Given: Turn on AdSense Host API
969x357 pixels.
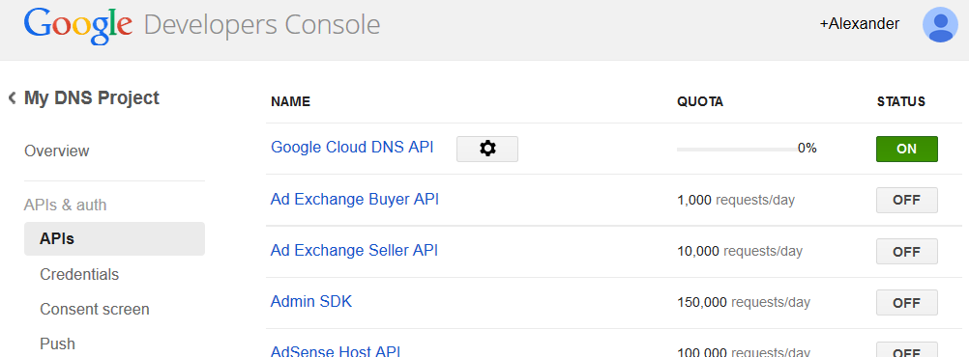Looking at the screenshot, I should coord(906,349).
